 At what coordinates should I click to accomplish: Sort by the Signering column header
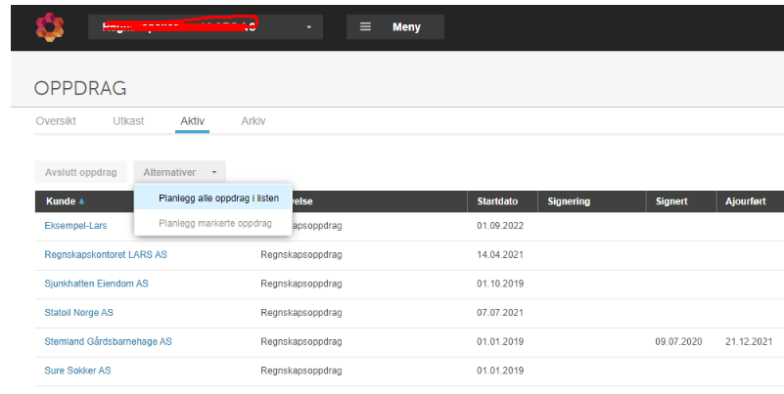[x=569, y=201]
